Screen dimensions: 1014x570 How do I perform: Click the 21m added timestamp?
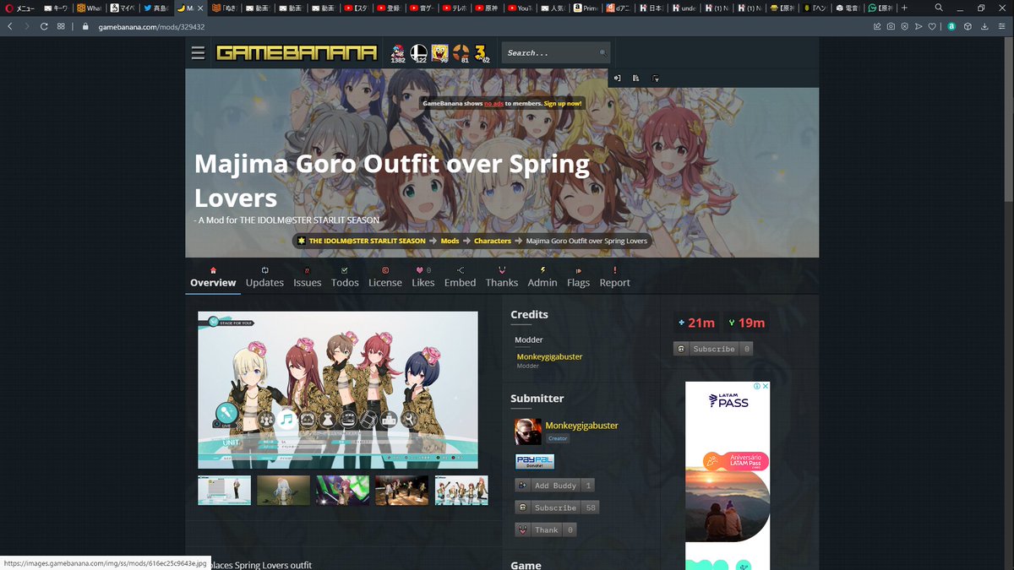[x=696, y=323]
